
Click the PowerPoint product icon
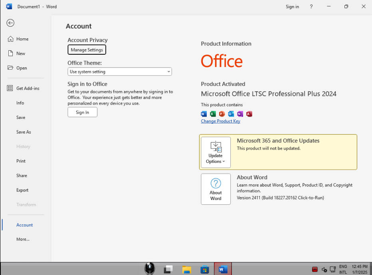[x=222, y=114]
